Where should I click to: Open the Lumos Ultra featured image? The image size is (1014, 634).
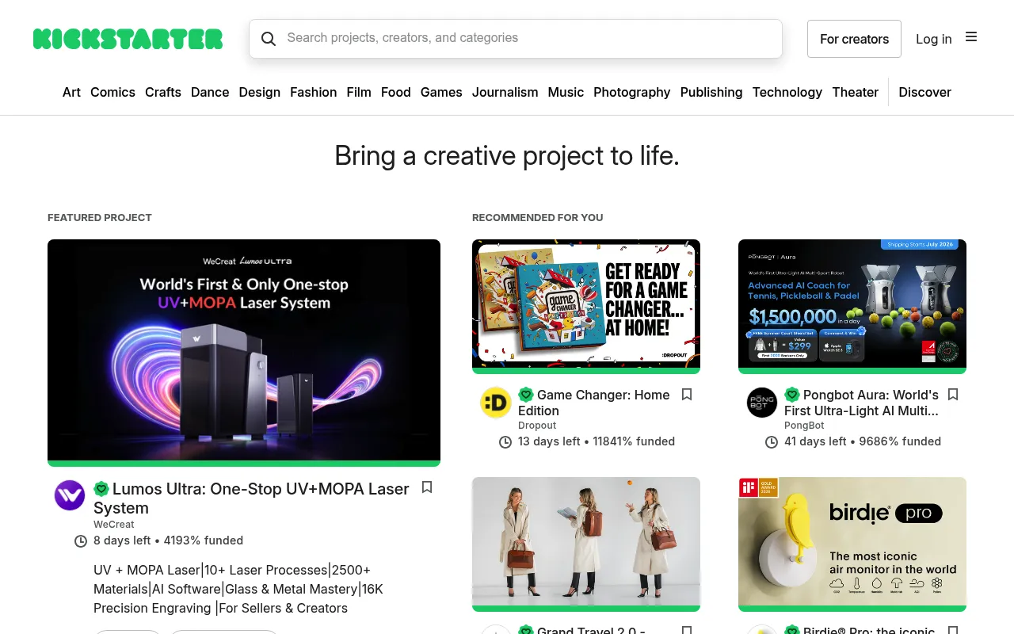[244, 349]
